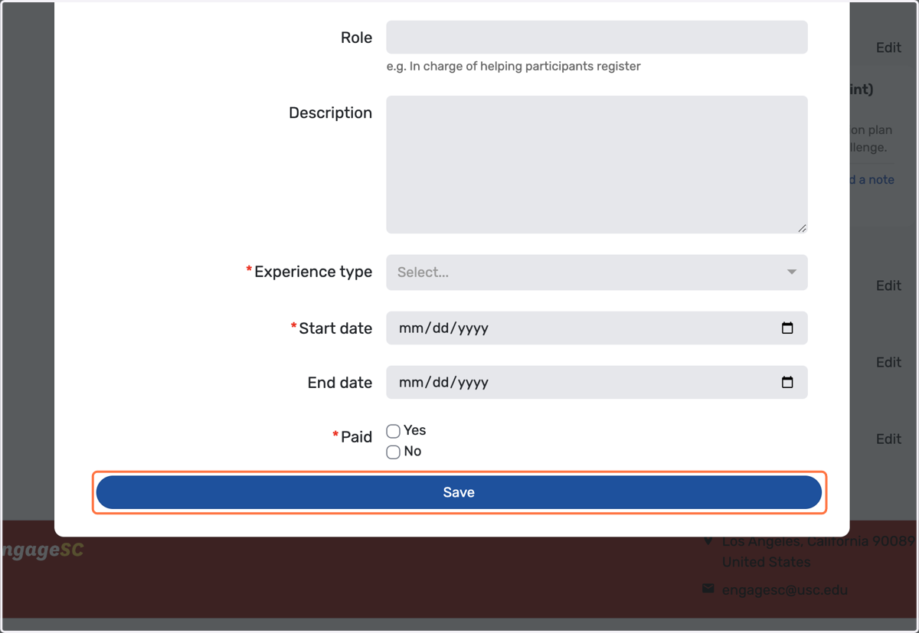Click the engagesc@usc.edu email link

click(785, 590)
